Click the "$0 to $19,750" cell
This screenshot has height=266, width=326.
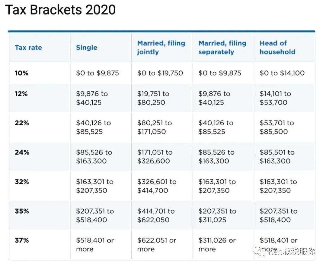coord(160,73)
